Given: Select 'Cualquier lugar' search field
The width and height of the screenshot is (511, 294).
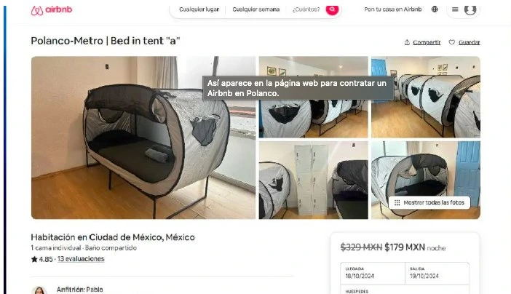Looking at the screenshot, I should [199, 9].
